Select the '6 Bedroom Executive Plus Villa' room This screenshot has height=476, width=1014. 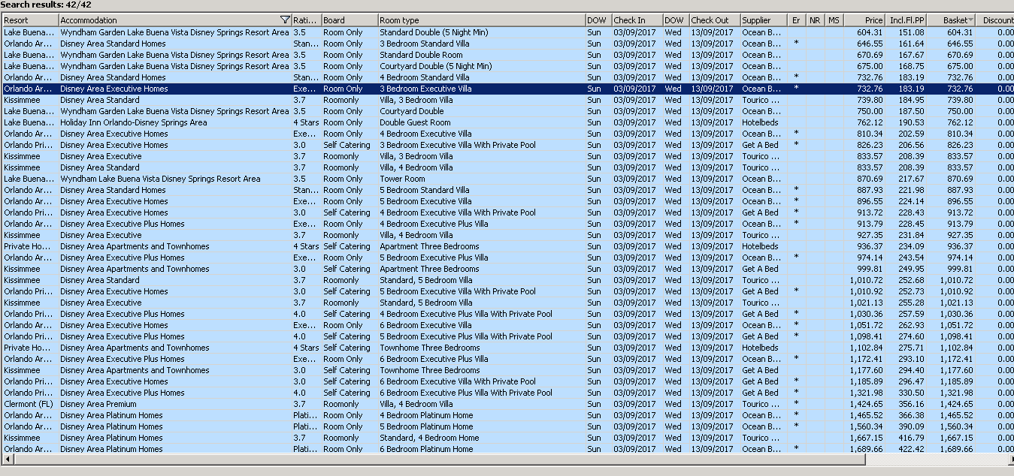tap(434, 359)
